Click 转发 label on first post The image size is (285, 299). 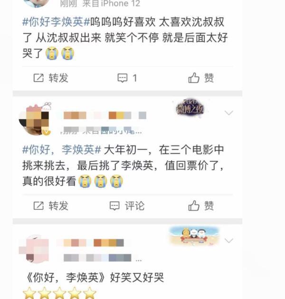pos(58,78)
